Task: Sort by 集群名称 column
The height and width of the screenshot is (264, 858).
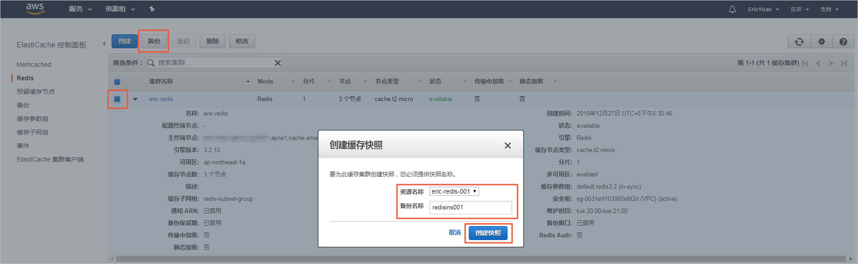Action: coord(161,81)
